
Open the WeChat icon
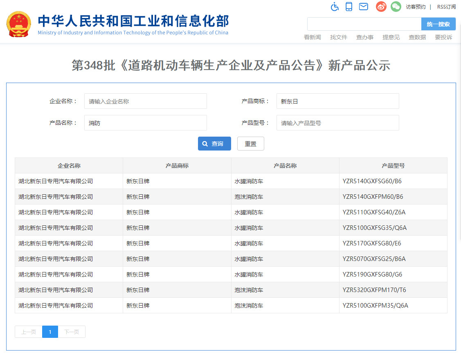tap(396, 7)
